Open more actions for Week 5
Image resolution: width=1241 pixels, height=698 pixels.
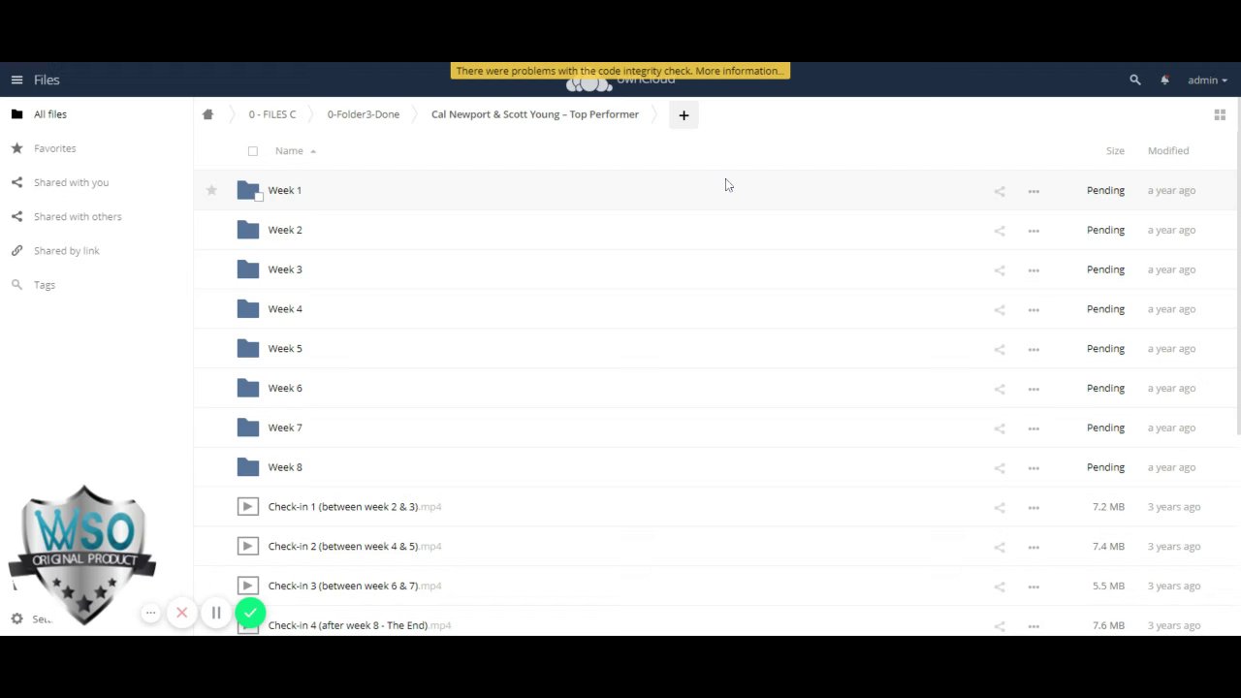pos(1034,349)
